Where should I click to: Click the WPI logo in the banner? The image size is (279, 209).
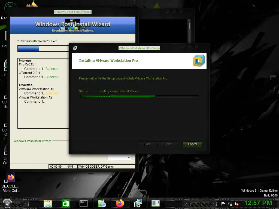pyautogui.click(x=72, y=25)
